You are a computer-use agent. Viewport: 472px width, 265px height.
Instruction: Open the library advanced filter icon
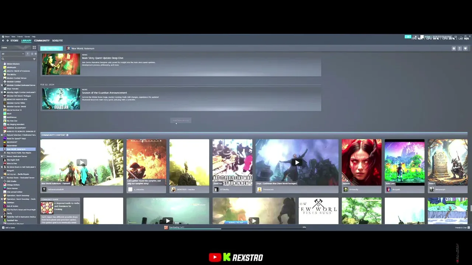(x=34, y=59)
